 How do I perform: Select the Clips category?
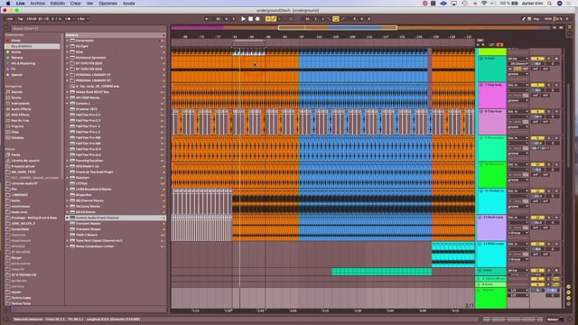(15, 132)
